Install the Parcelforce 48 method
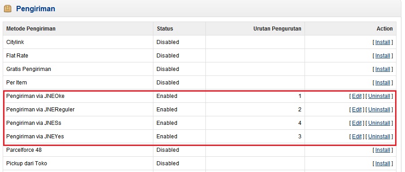This screenshot has width=405, height=172. (383, 150)
